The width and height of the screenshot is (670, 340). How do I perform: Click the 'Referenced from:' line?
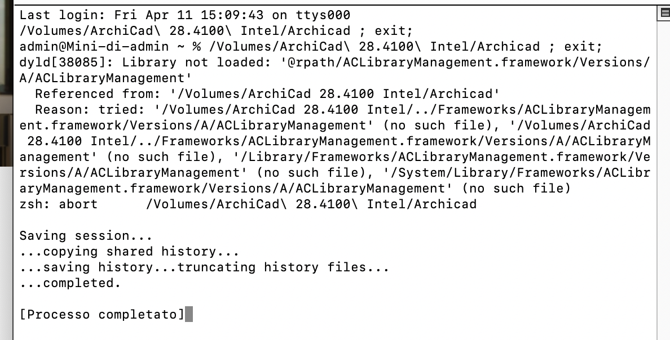pyautogui.click(x=267, y=94)
